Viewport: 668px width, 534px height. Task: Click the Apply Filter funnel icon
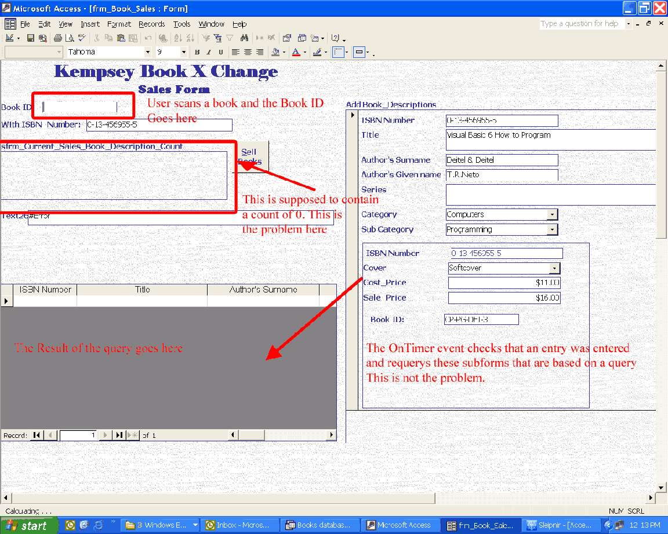coord(230,38)
